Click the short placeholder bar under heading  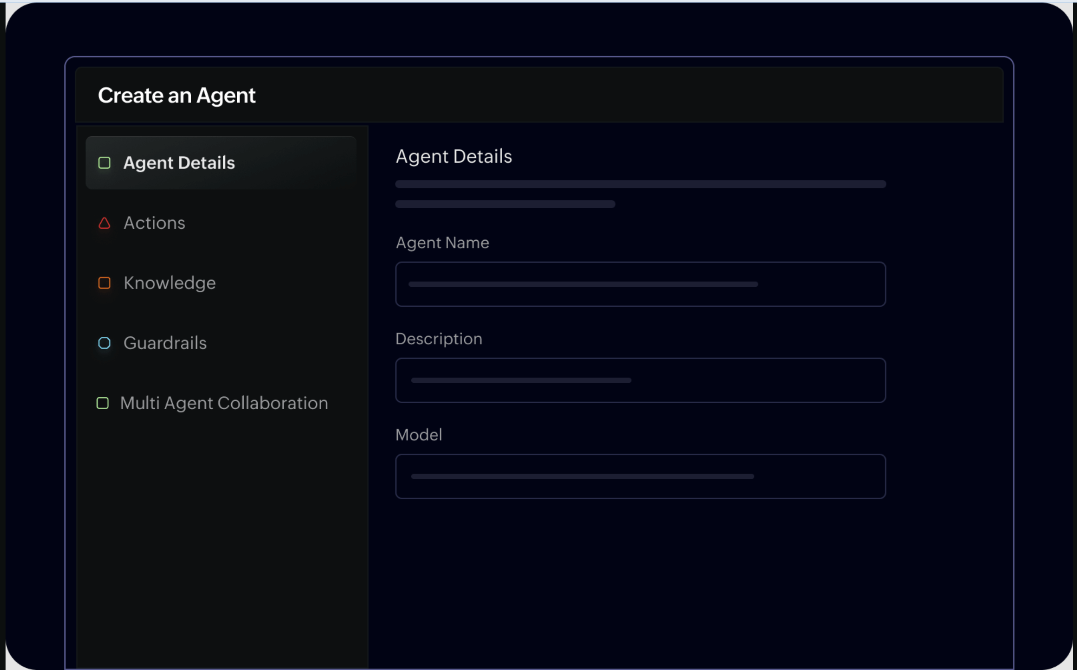[x=505, y=204]
